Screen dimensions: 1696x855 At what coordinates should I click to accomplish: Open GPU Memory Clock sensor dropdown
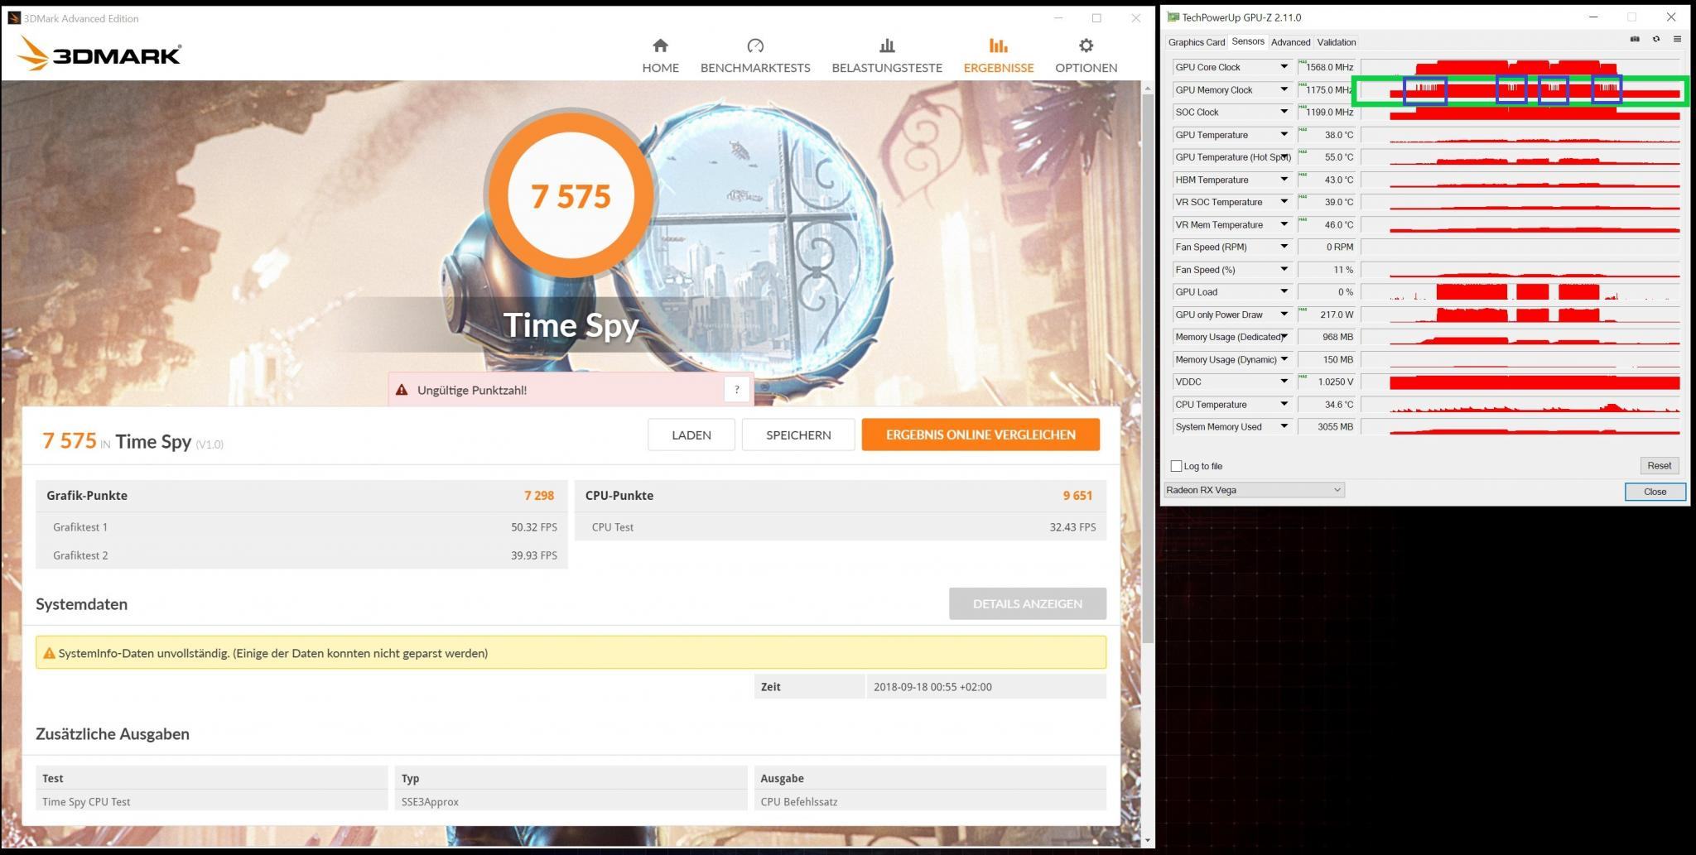click(x=1284, y=89)
